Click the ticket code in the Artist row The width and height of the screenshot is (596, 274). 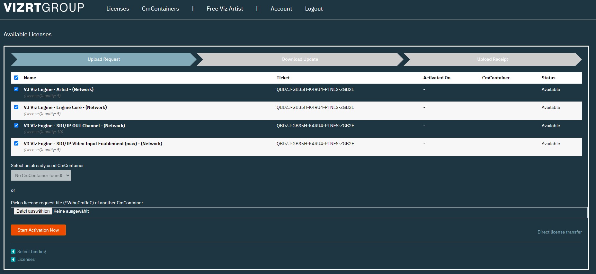(x=315, y=89)
